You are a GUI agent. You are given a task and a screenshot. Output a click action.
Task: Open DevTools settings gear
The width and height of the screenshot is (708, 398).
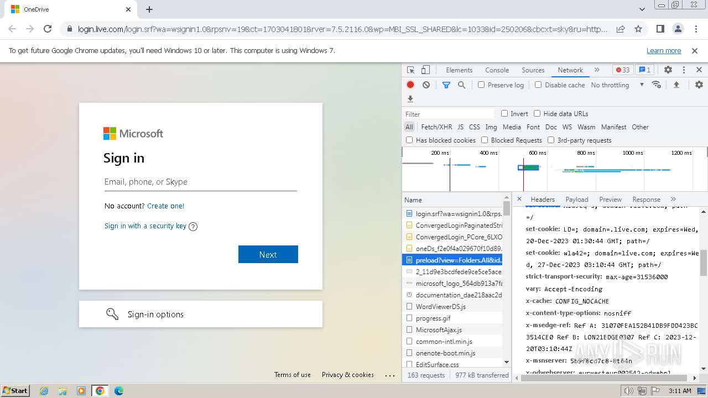pyautogui.click(x=668, y=70)
